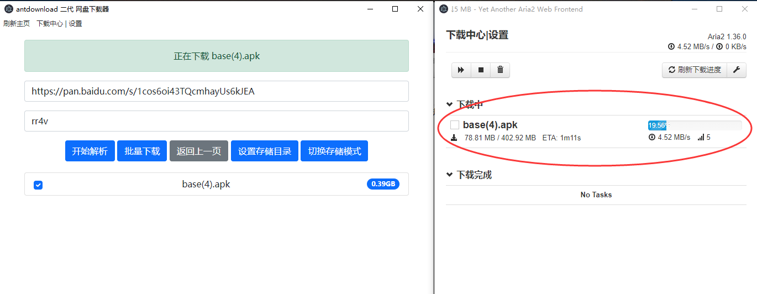Screen dimensions: 757x294
Task: Click the Baidu pan URL input field
Action: pyautogui.click(x=217, y=91)
